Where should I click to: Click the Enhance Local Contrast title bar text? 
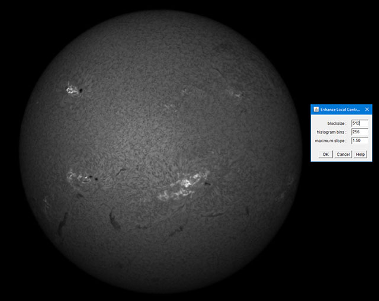pyautogui.click(x=340, y=110)
